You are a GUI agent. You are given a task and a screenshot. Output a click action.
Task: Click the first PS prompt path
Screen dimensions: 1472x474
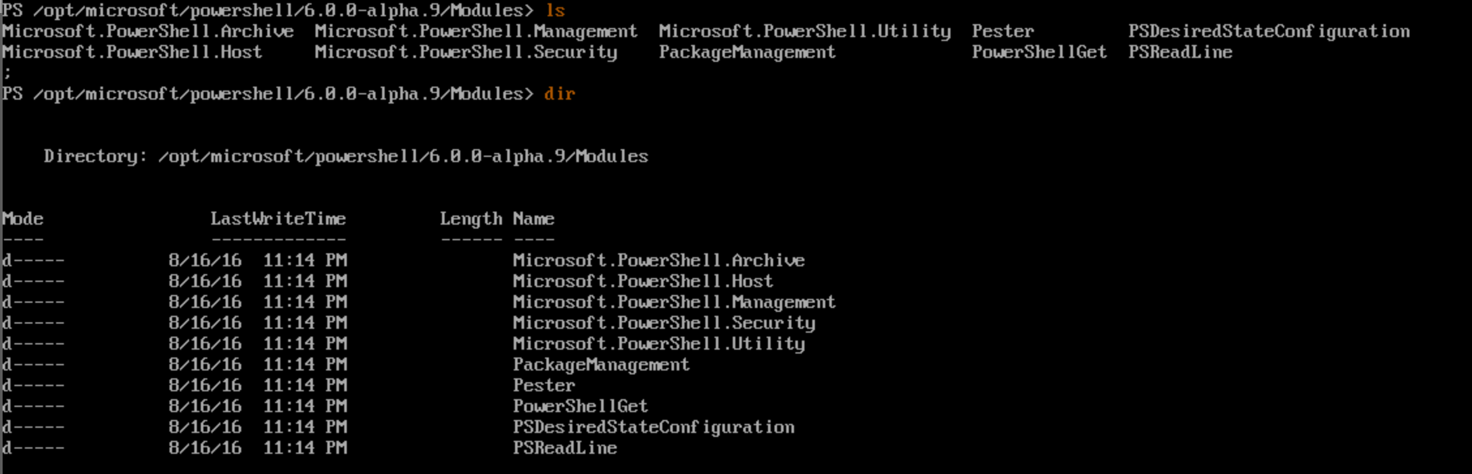(x=267, y=10)
